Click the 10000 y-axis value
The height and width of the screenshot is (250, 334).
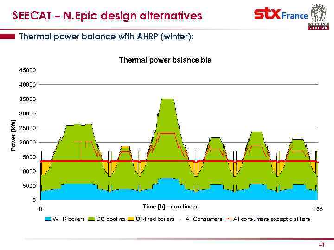pyautogui.click(x=27, y=171)
